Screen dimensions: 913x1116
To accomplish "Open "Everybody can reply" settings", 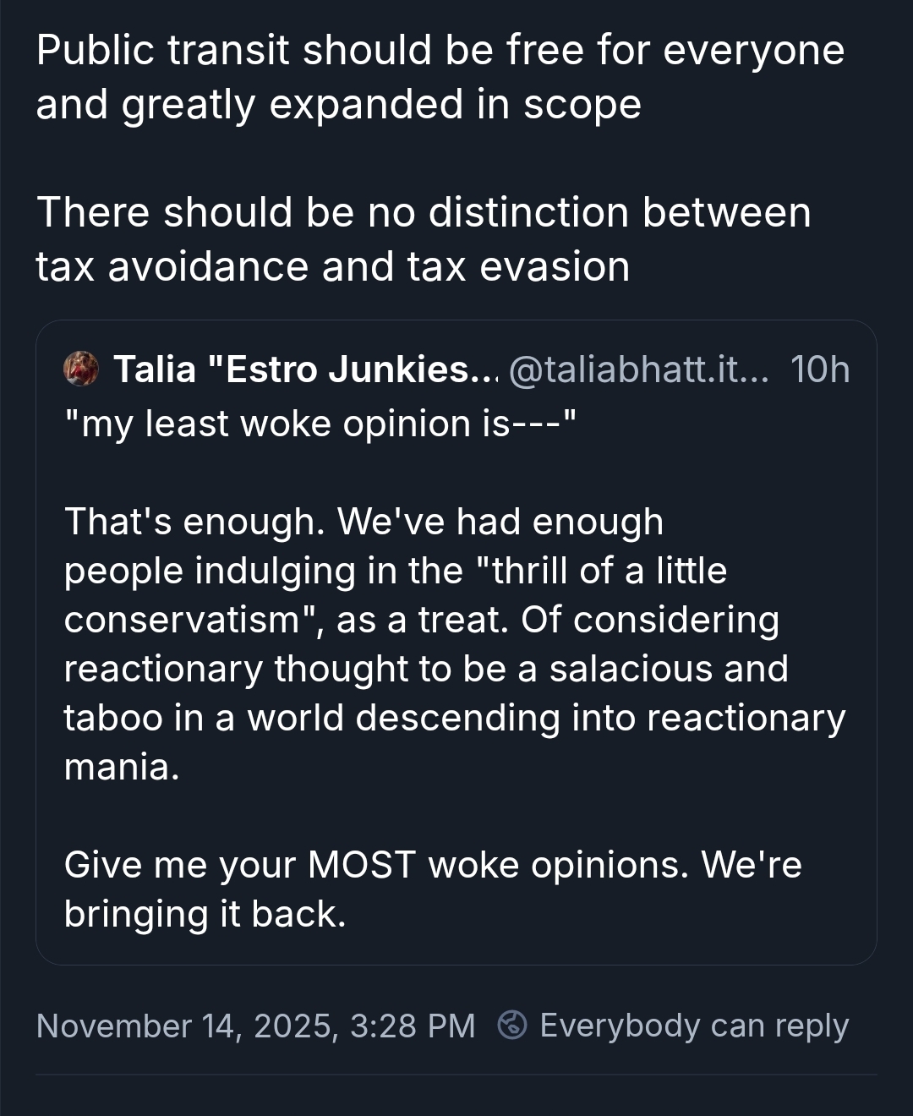I will click(693, 1026).
